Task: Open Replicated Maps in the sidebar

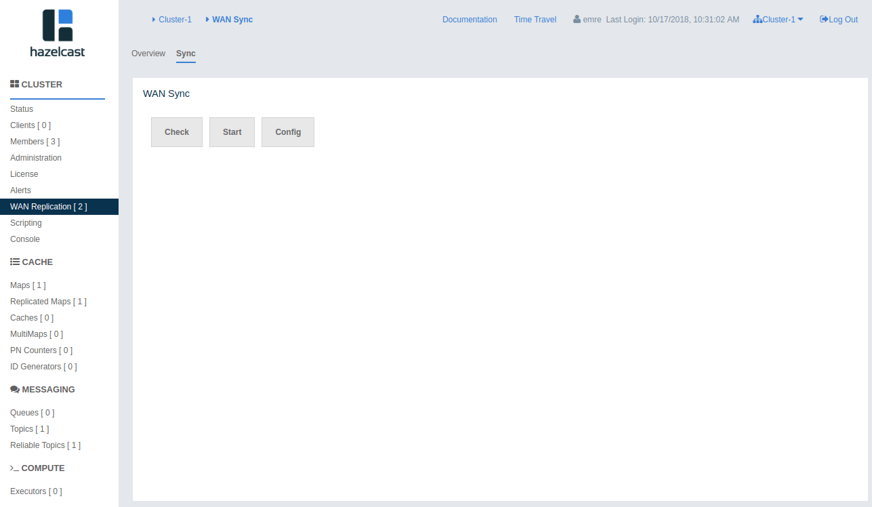Action: point(48,302)
